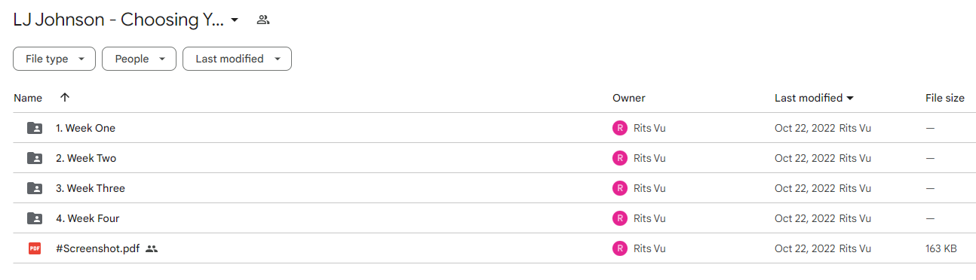Expand the LJ Johnson folder title menu arrow
Viewport: 976px width, 280px height.
235,20
